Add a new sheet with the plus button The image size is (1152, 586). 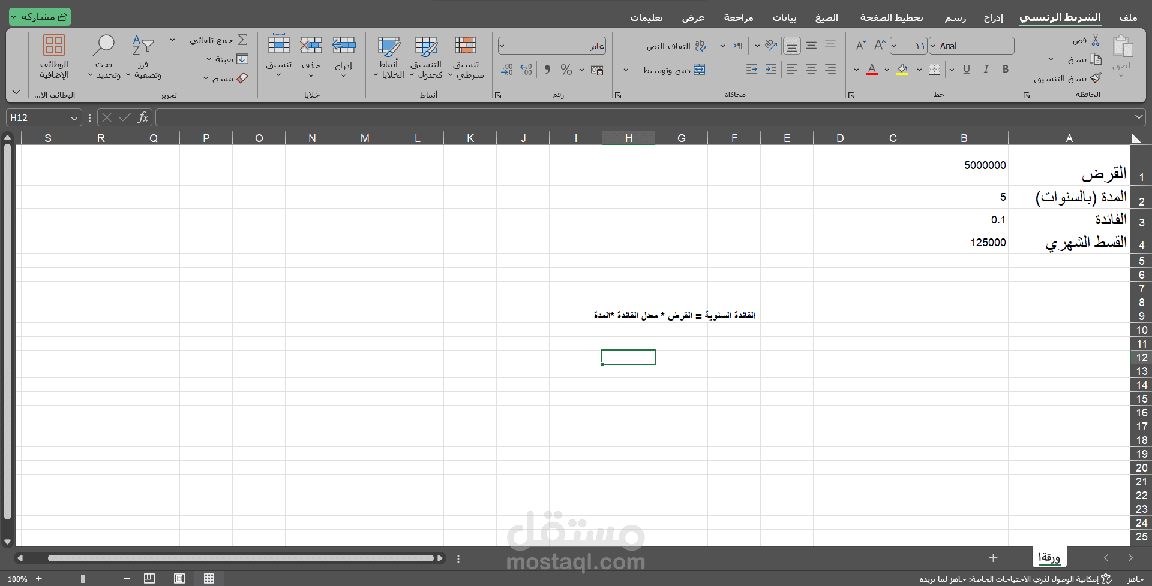pyautogui.click(x=994, y=558)
